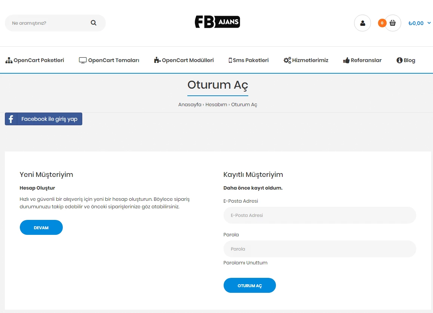433x313 pixels.
Task: Click the phone icon beside Sms Paketleri
Action: (230, 60)
